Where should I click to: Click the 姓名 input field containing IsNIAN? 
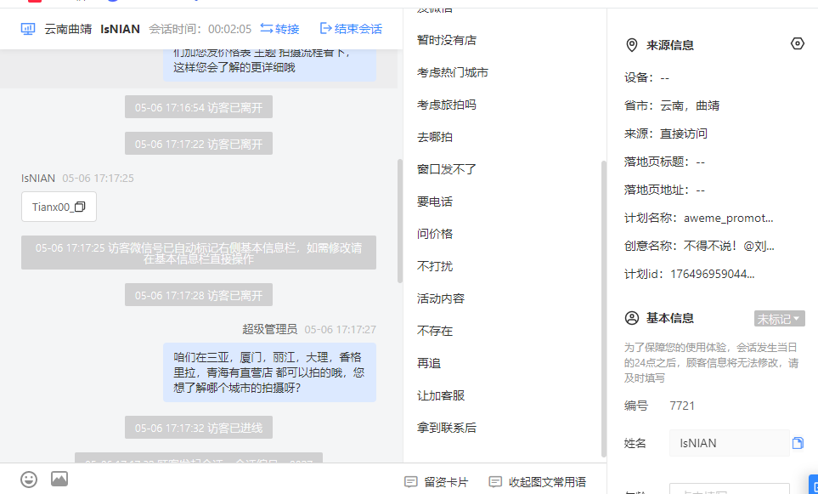[x=730, y=443]
